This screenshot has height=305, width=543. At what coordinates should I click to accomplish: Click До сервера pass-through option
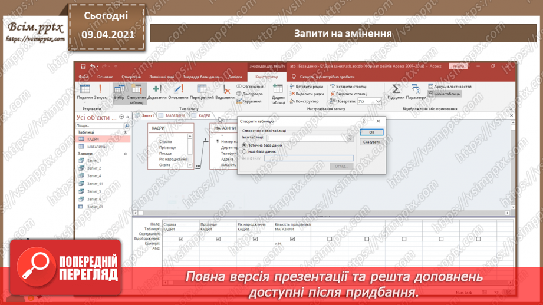coord(249,94)
